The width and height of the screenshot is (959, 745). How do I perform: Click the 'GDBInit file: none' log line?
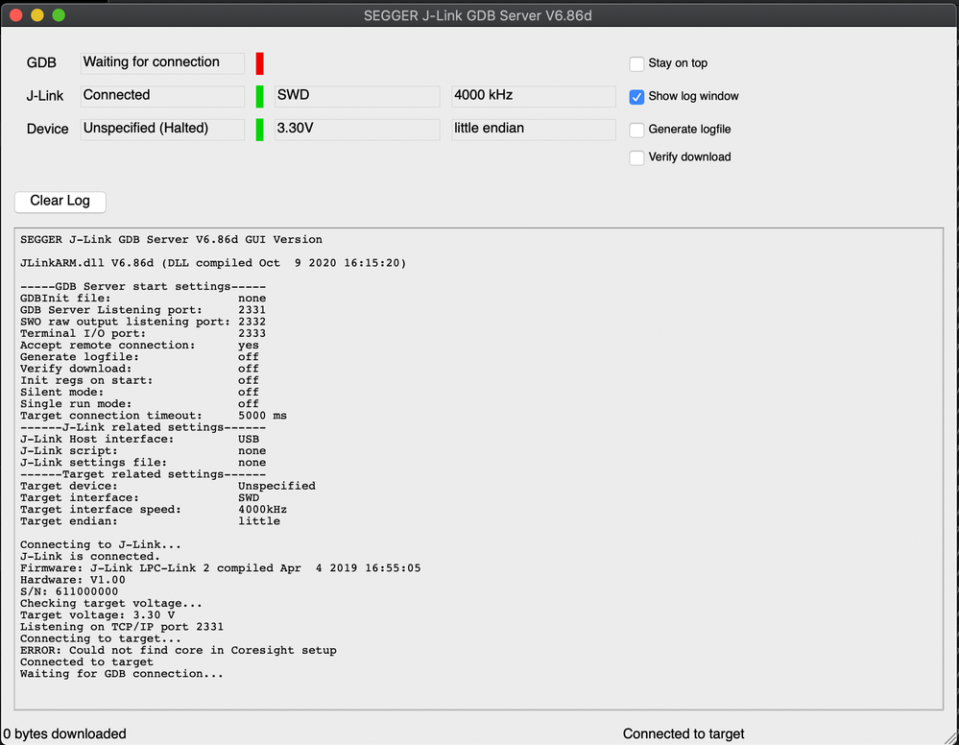point(143,299)
